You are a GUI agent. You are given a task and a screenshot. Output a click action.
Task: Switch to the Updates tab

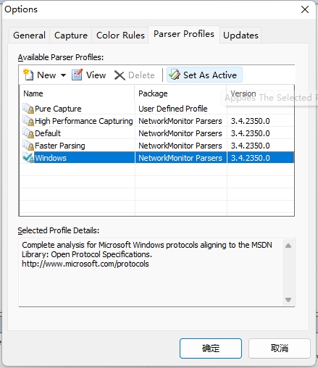click(x=240, y=35)
